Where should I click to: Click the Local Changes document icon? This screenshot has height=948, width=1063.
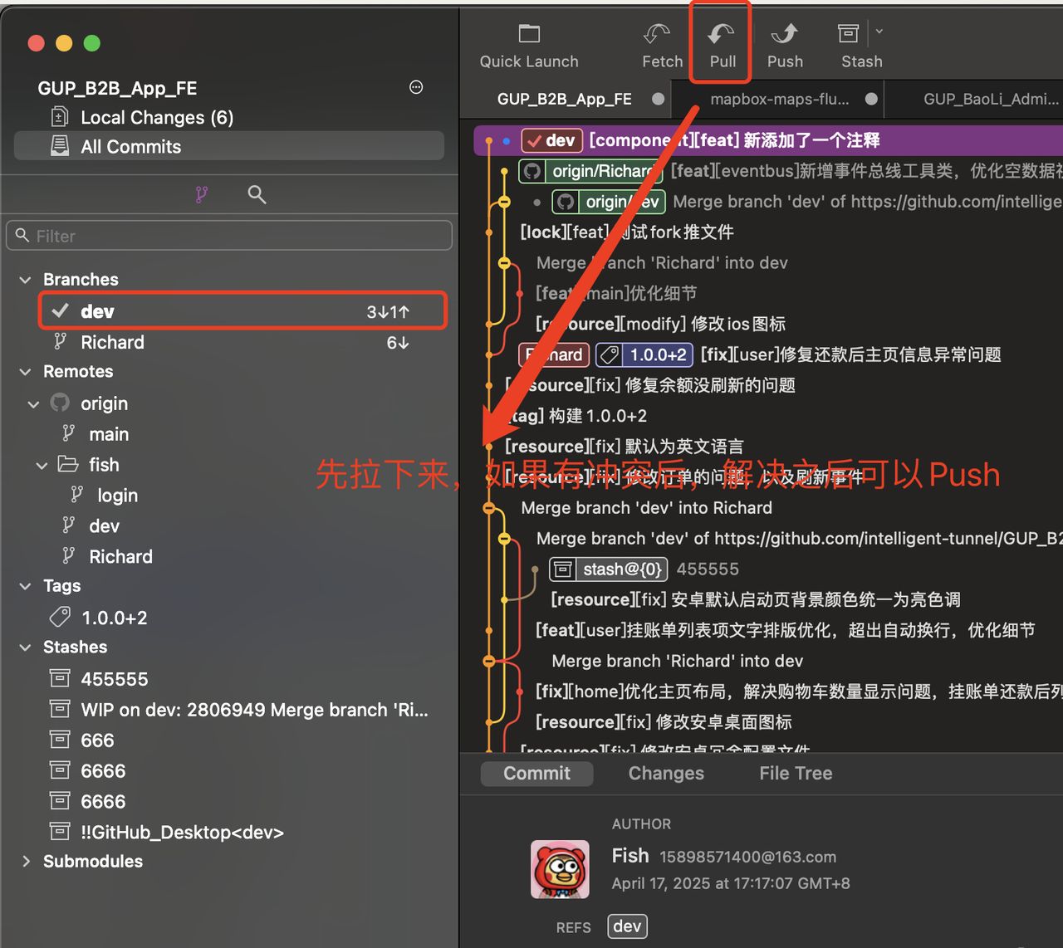(x=60, y=117)
